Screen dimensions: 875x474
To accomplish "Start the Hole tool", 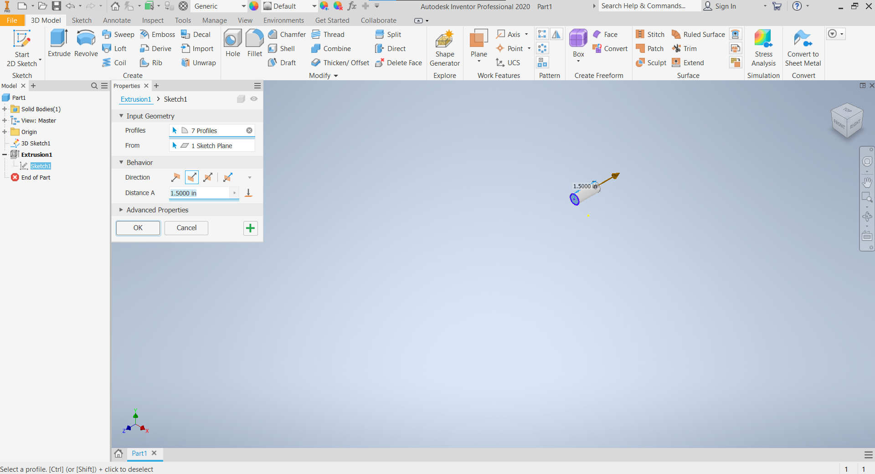I will [x=233, y=43].
